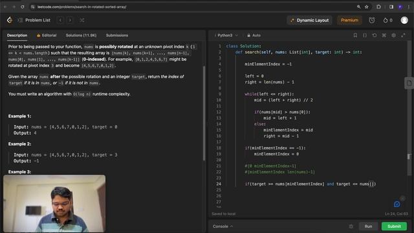
Task: Go to the next problem arrow
Action: click(x=70, y=20)
